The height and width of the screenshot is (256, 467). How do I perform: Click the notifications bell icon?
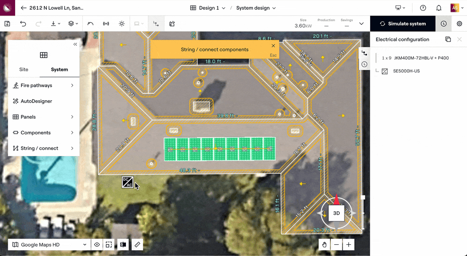[x=439, y=8]
